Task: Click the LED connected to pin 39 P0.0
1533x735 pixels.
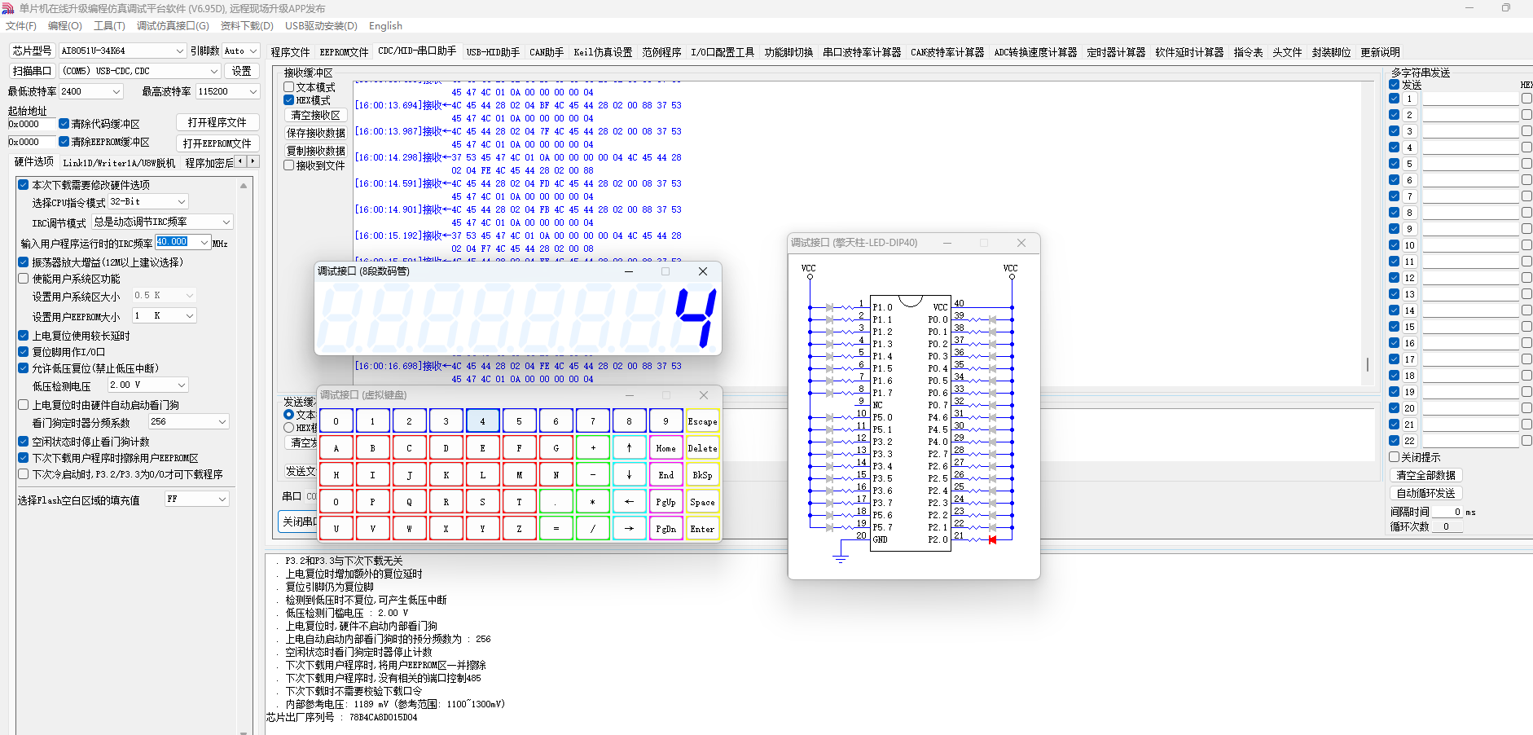Action: (992, 319)
